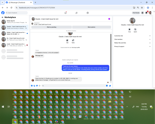Open emoji picker in message box
155x124 pixels.
tap(107, 86)
